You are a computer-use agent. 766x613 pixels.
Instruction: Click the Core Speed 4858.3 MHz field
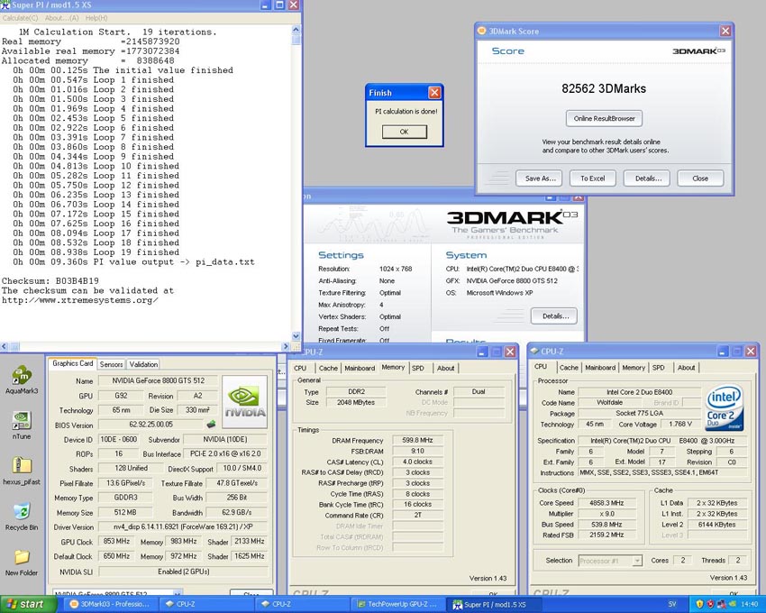pos(607,502)
